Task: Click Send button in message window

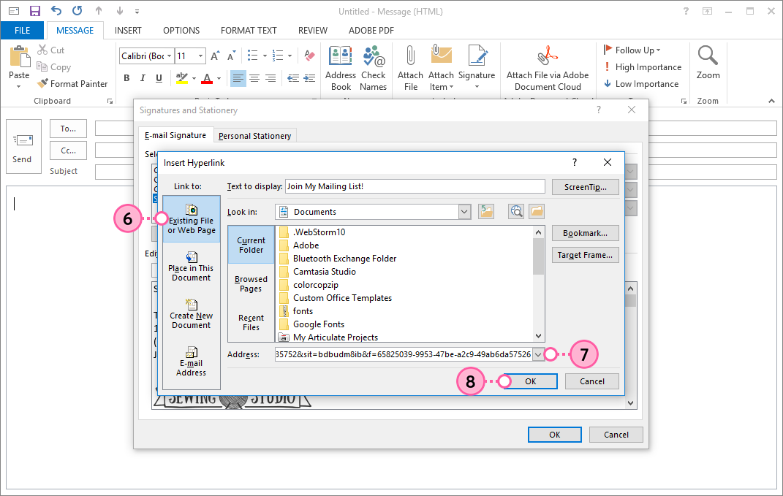Action: click(x=23, y=146)
